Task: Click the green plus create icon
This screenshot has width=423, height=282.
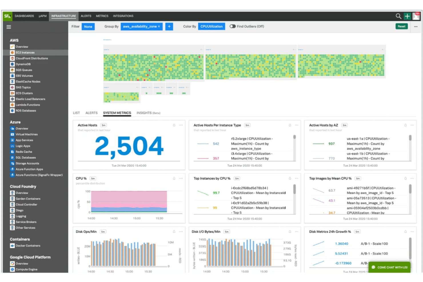Action: pyautogui.click(x=407, y=16)
